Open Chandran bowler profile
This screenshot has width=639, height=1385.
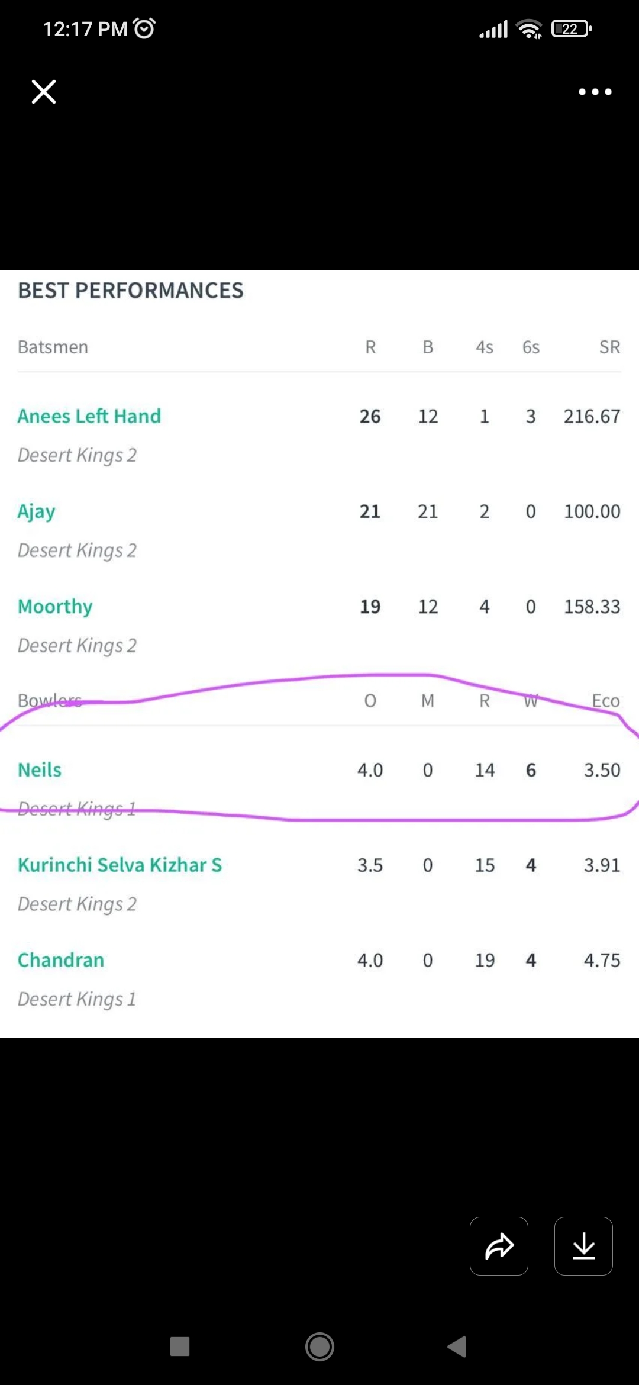click(x=61, y=960)
